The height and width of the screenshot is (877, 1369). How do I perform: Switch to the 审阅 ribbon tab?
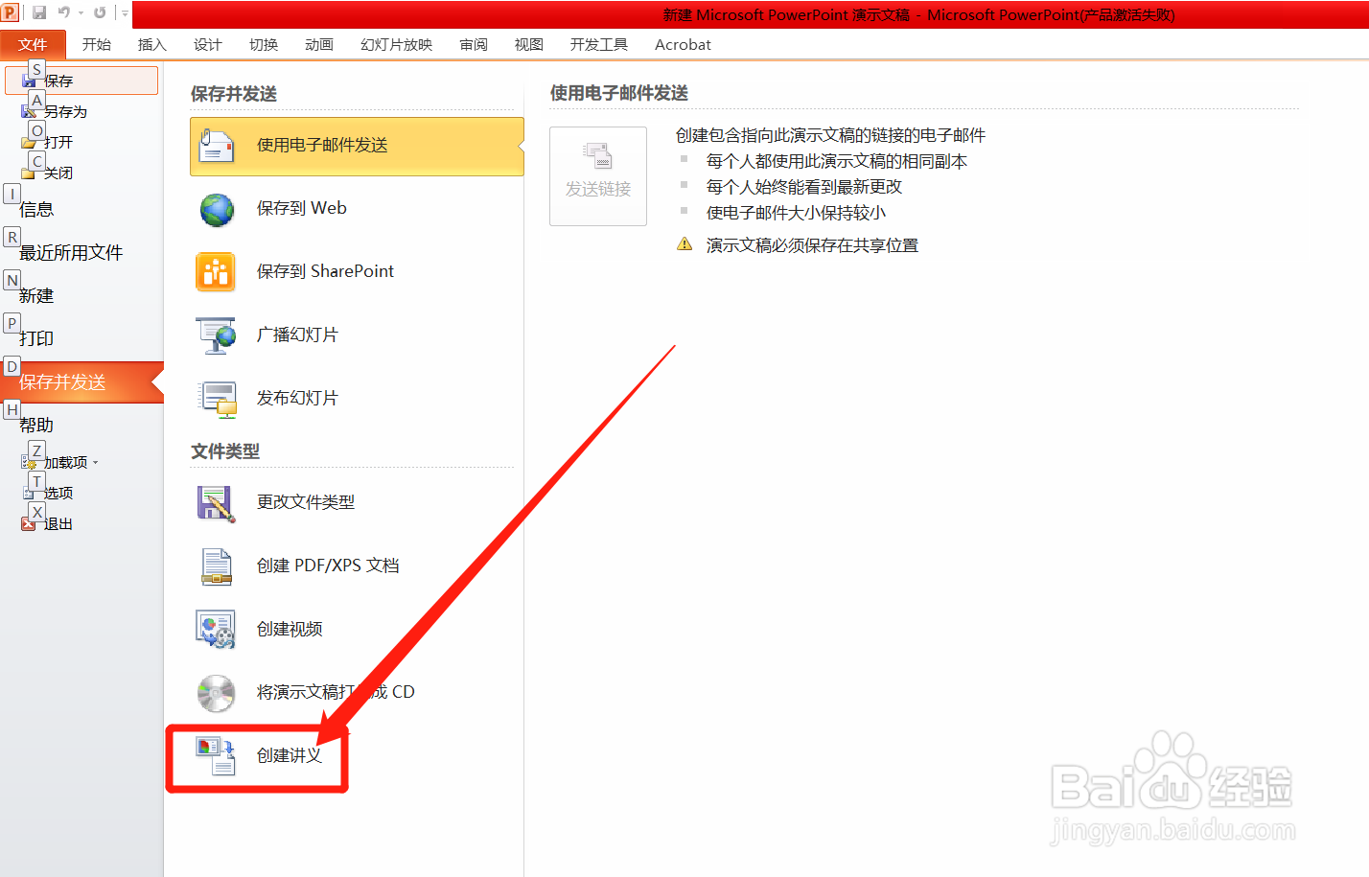pyautogui.click(x=474, y=44)
